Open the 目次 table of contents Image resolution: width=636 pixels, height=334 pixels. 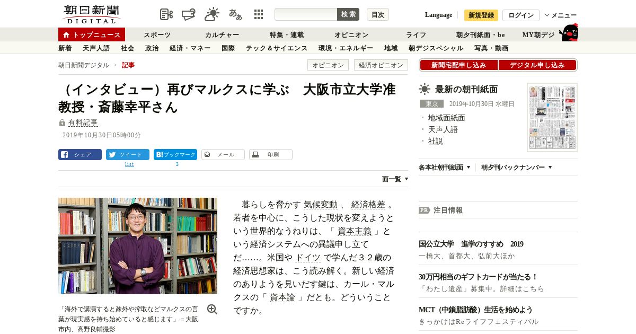pos(378,14)
